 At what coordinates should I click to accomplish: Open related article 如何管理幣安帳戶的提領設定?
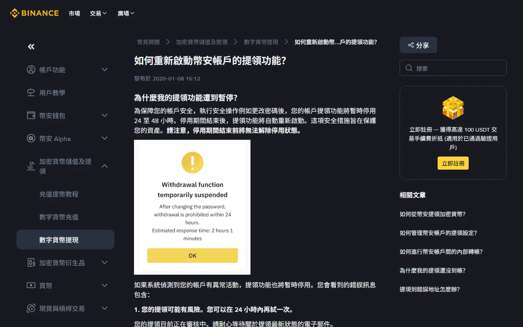click(438, 233)
